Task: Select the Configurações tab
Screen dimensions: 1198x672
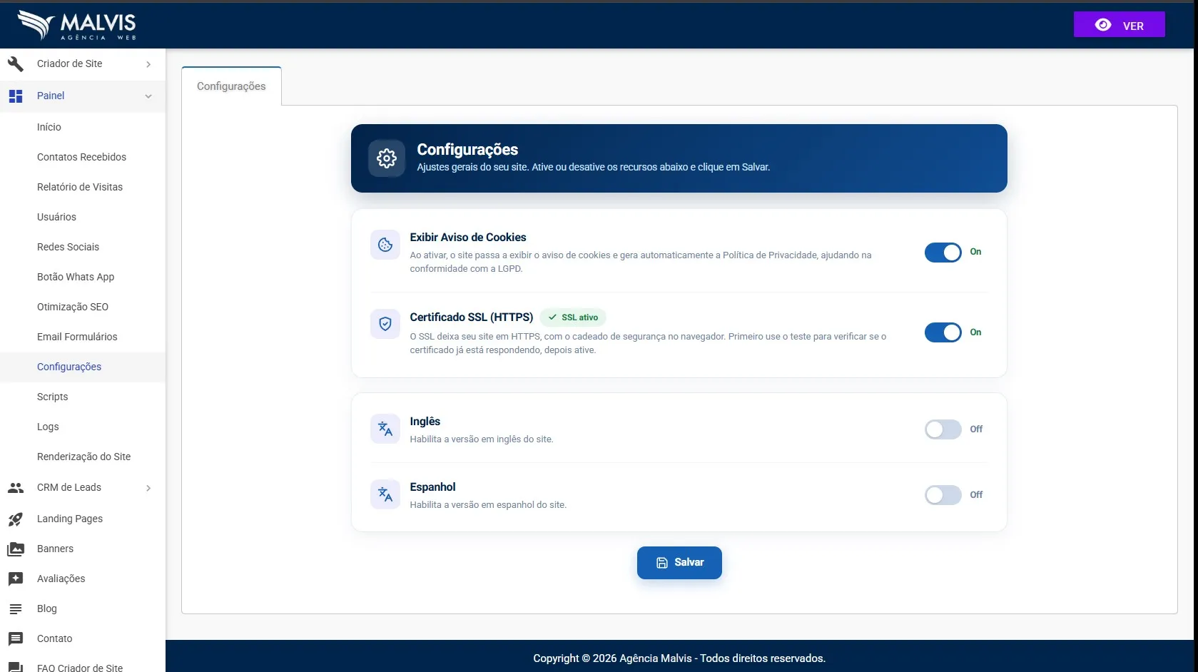Action: (x=231, y=86)
